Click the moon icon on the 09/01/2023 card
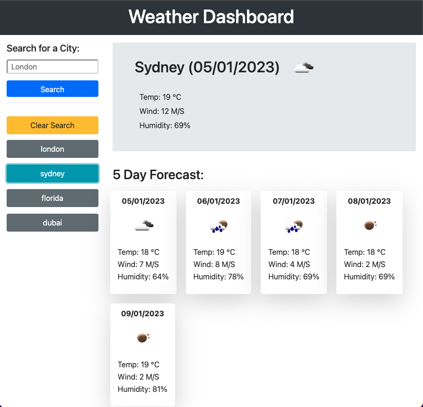 142,338
